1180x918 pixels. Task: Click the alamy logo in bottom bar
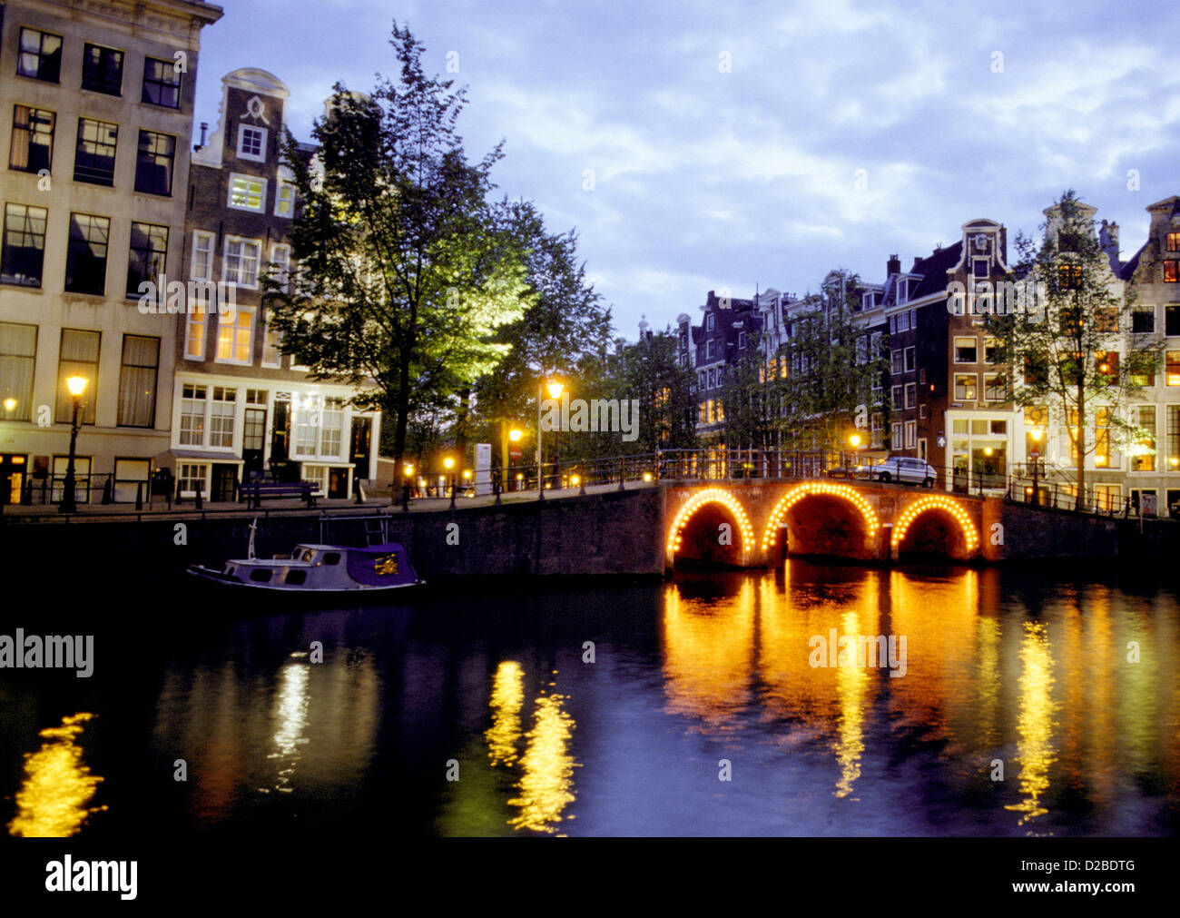(91, 877)
